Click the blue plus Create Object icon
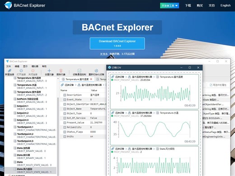 click(x=49, y=70)
